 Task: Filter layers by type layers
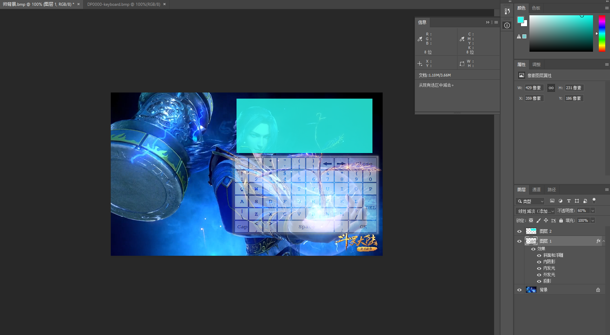(569, 201)
